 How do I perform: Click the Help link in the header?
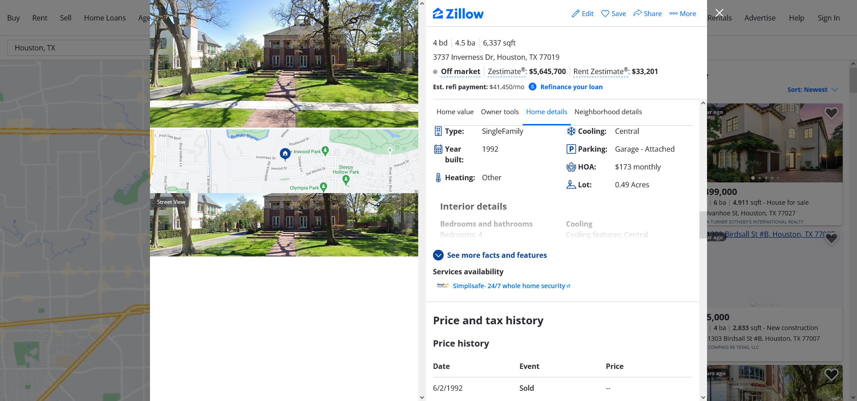pos(796,18)
